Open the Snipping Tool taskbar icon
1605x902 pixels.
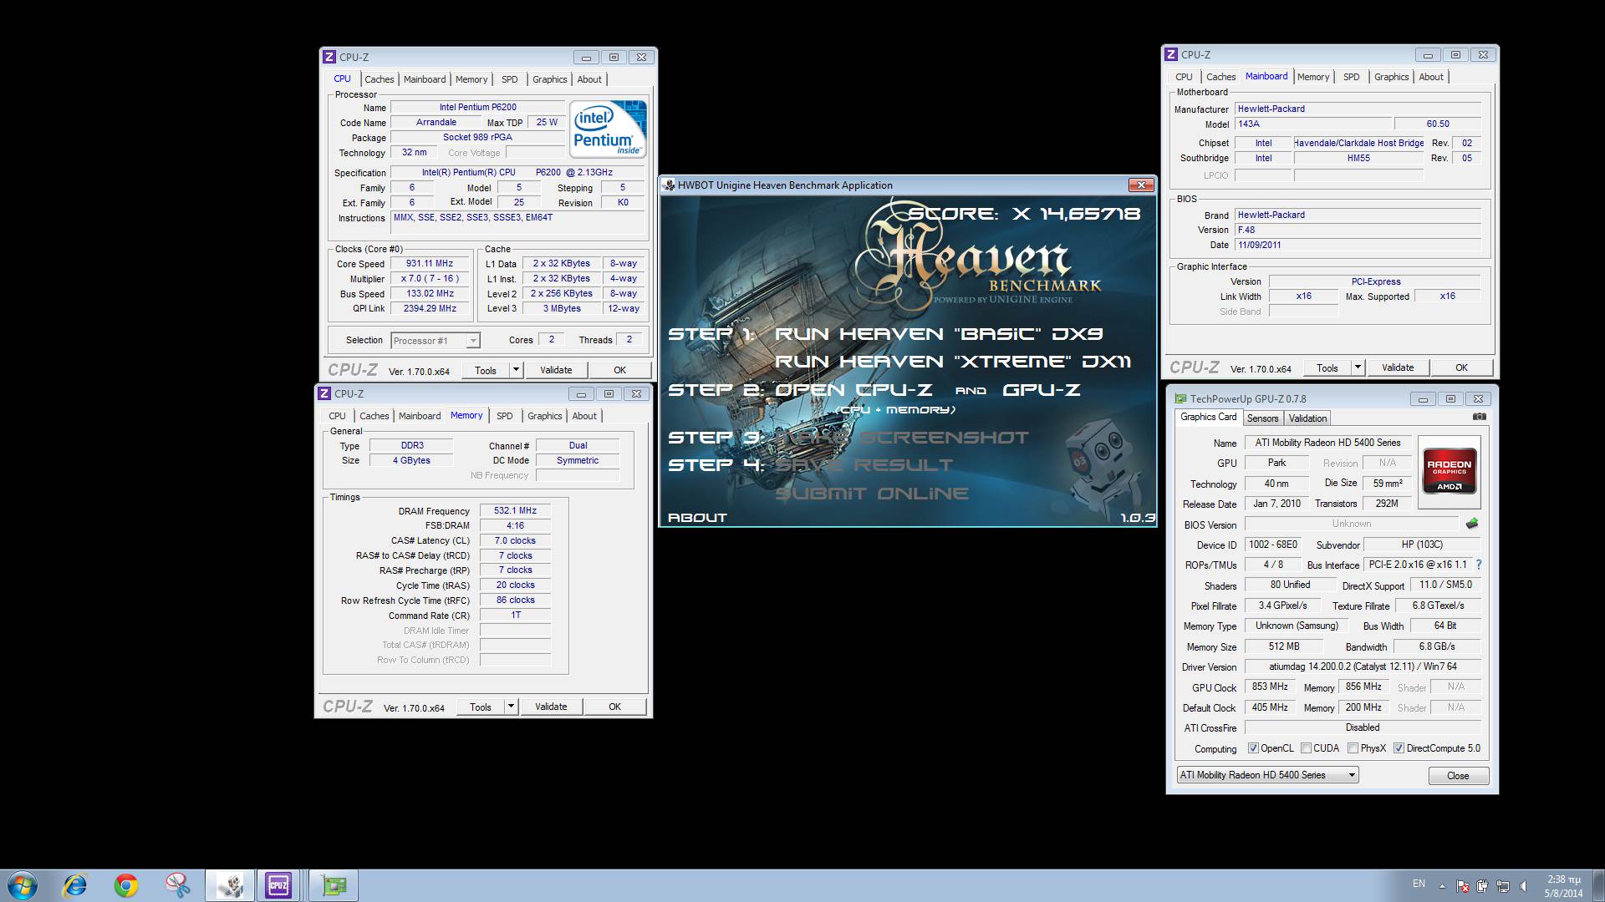pyautogui.click(x=177, y=885)
